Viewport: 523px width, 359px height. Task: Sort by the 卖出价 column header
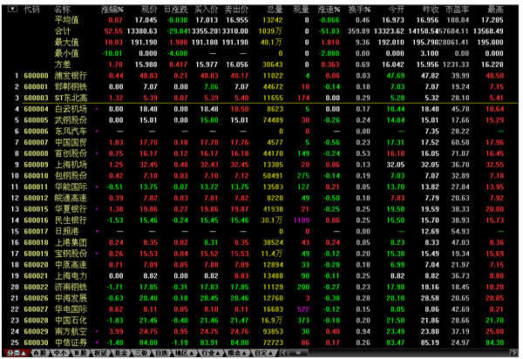click(x=236, y=10)
